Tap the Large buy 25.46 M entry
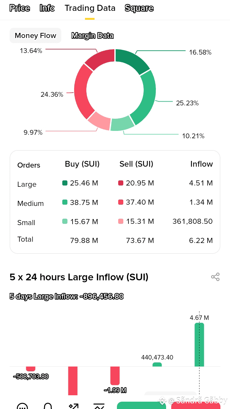Image resolution: width=230 pixels, height=409 pixels. point(80,183)
